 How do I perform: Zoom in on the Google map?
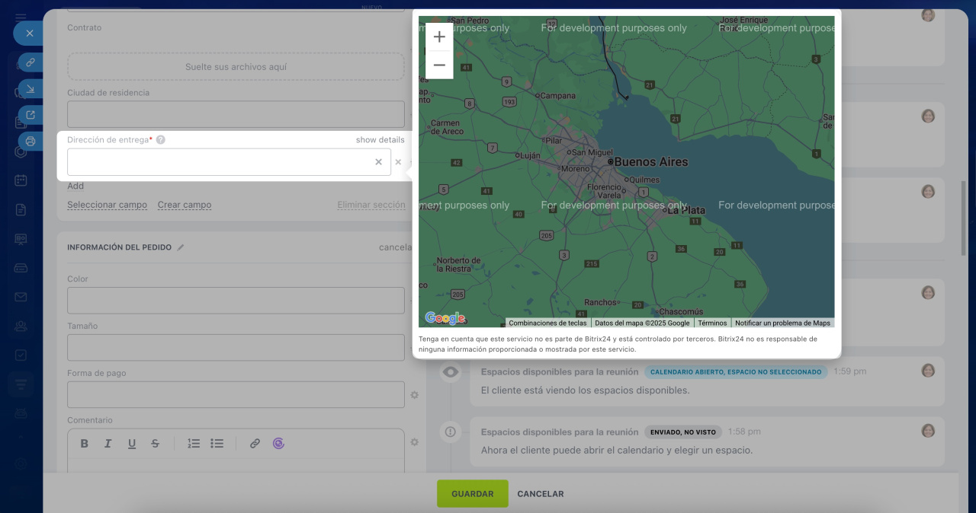pos(439,37)
